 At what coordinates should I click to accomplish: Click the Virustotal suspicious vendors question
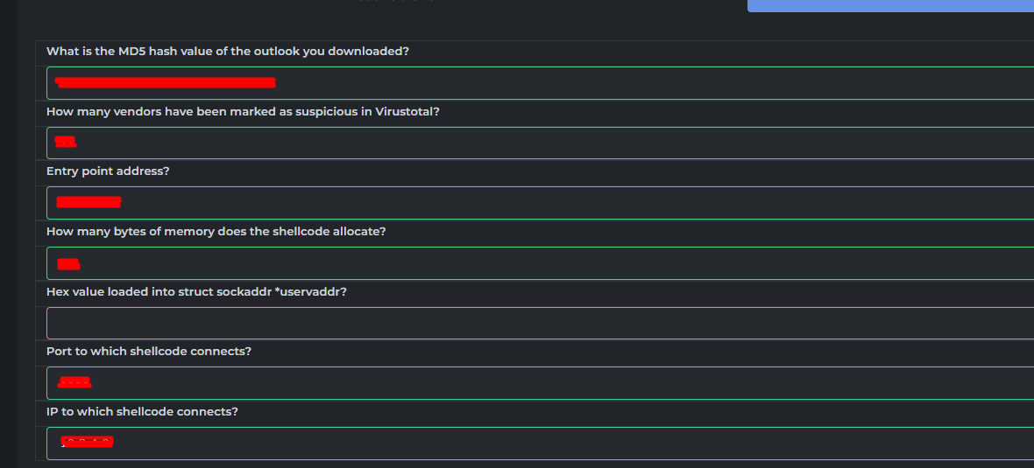(243, 111)
